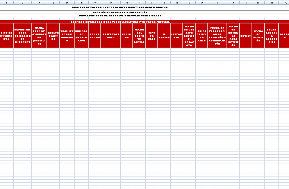The image size is (289, 189).
Task: Select column R header
Action: point(139,3)
